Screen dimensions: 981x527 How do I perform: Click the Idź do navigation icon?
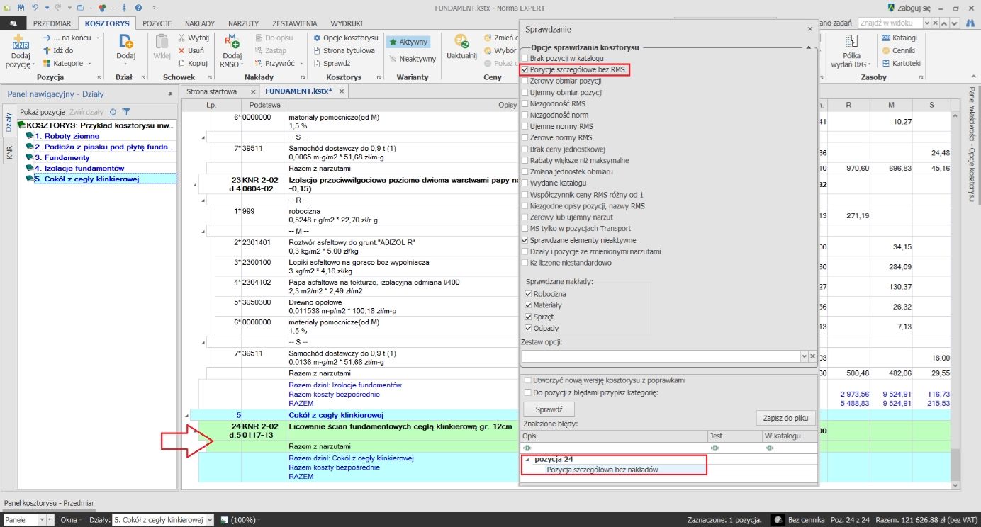[47, 50]
